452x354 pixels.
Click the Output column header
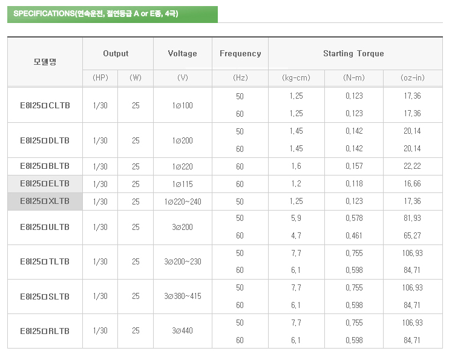pyautogui.click(x=116, y=54)
